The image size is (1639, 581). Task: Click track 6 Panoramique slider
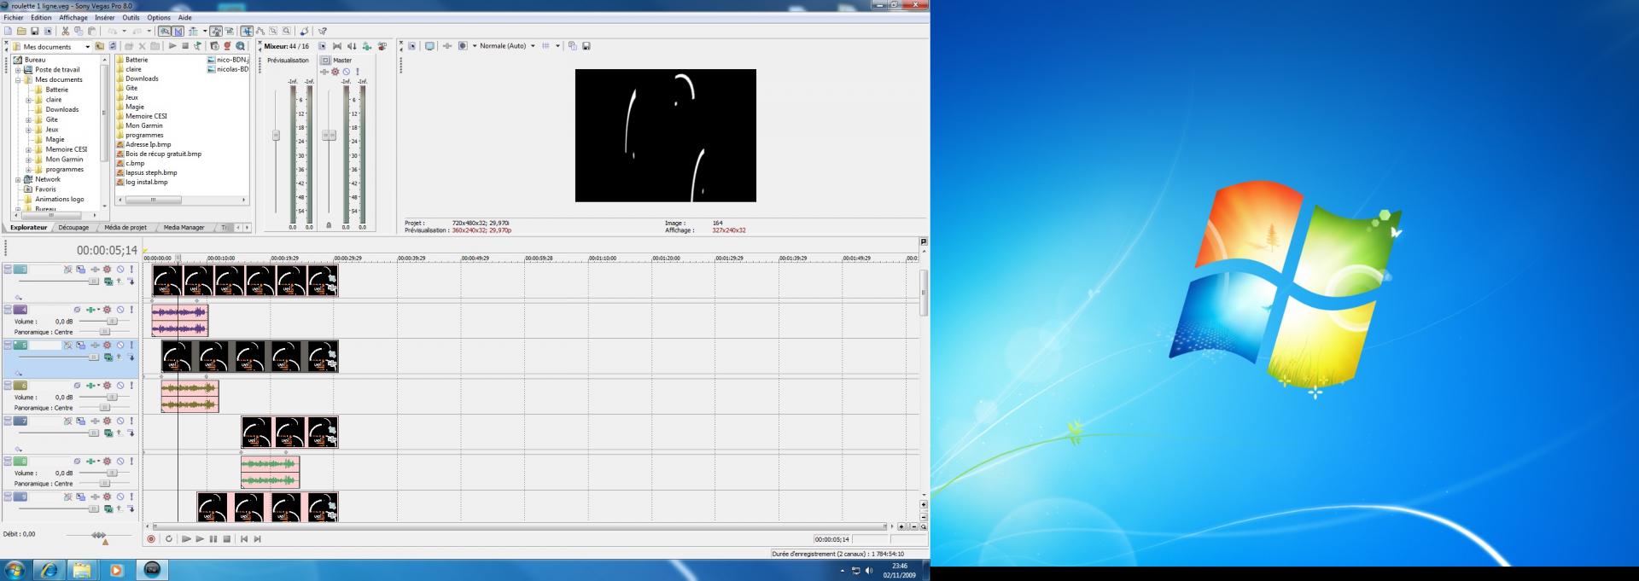(104, 408)
